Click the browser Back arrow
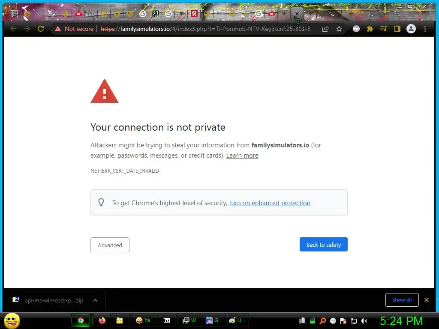Image resolution: width=439 pixels, height=329 pixels. coord(13,29)
